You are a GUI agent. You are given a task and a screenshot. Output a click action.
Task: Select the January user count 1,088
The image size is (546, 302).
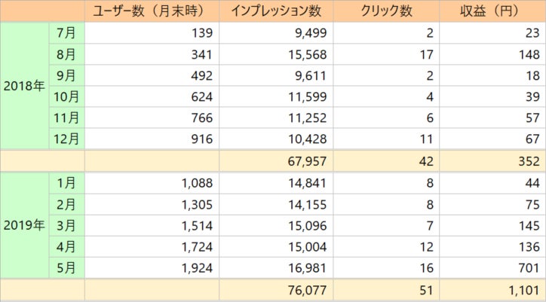point(198,182)
